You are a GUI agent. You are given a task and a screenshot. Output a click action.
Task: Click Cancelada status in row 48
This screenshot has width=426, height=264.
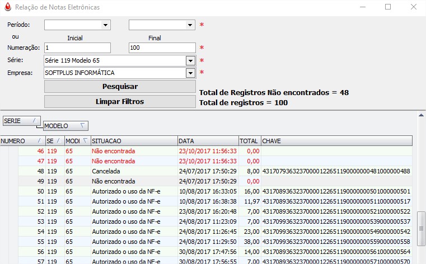106,171
